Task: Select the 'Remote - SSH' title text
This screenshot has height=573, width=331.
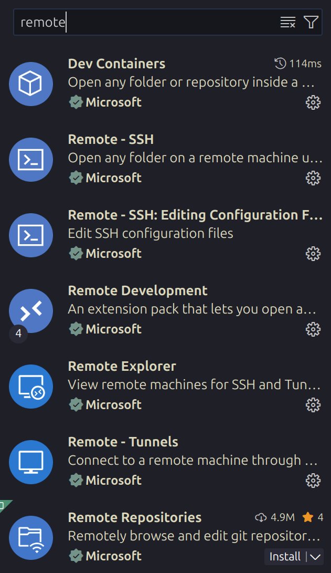Action: pyautogui.click(x=111, y=140)
